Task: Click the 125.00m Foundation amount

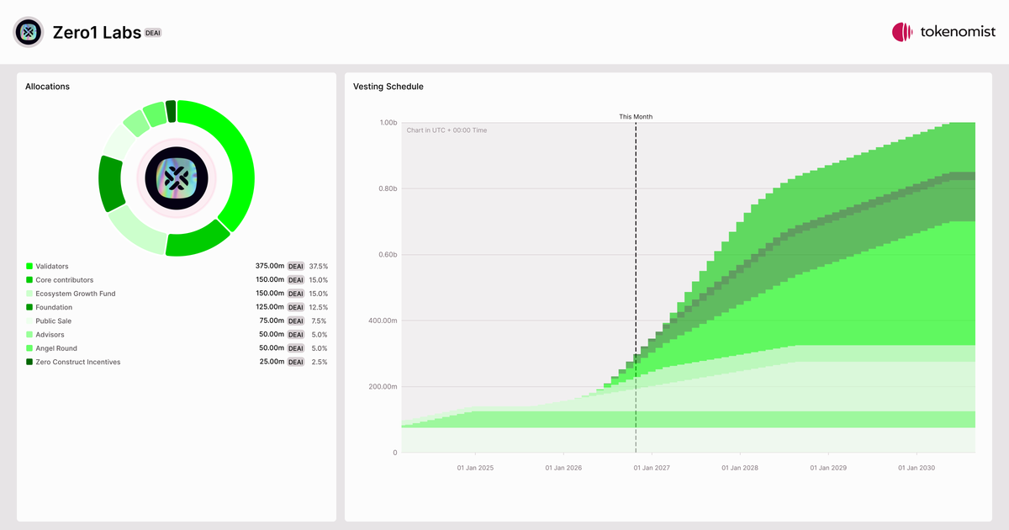Action: [270, 307]
